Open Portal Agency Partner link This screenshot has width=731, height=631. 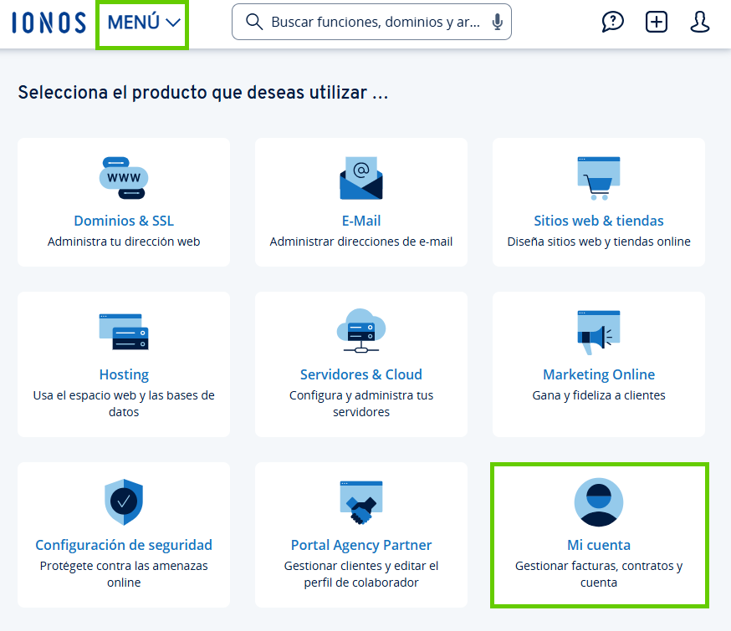coord(361,545)
